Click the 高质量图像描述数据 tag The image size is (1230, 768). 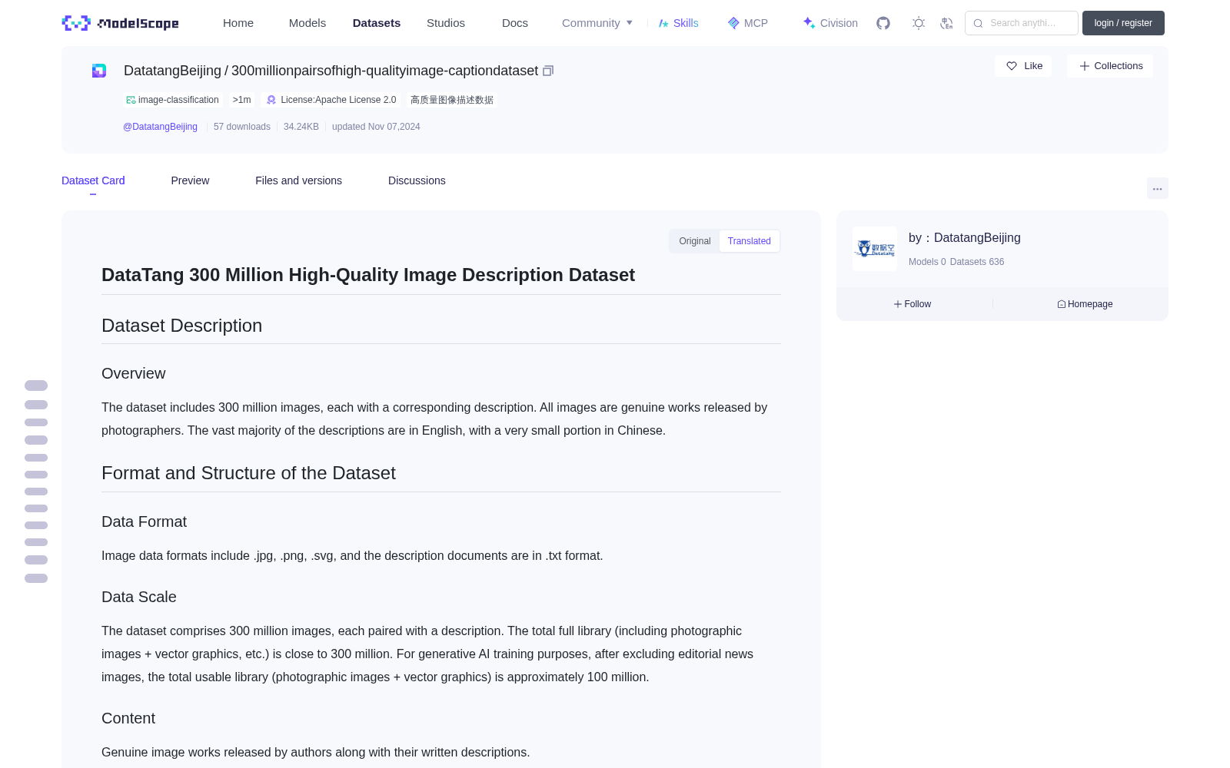452,100
